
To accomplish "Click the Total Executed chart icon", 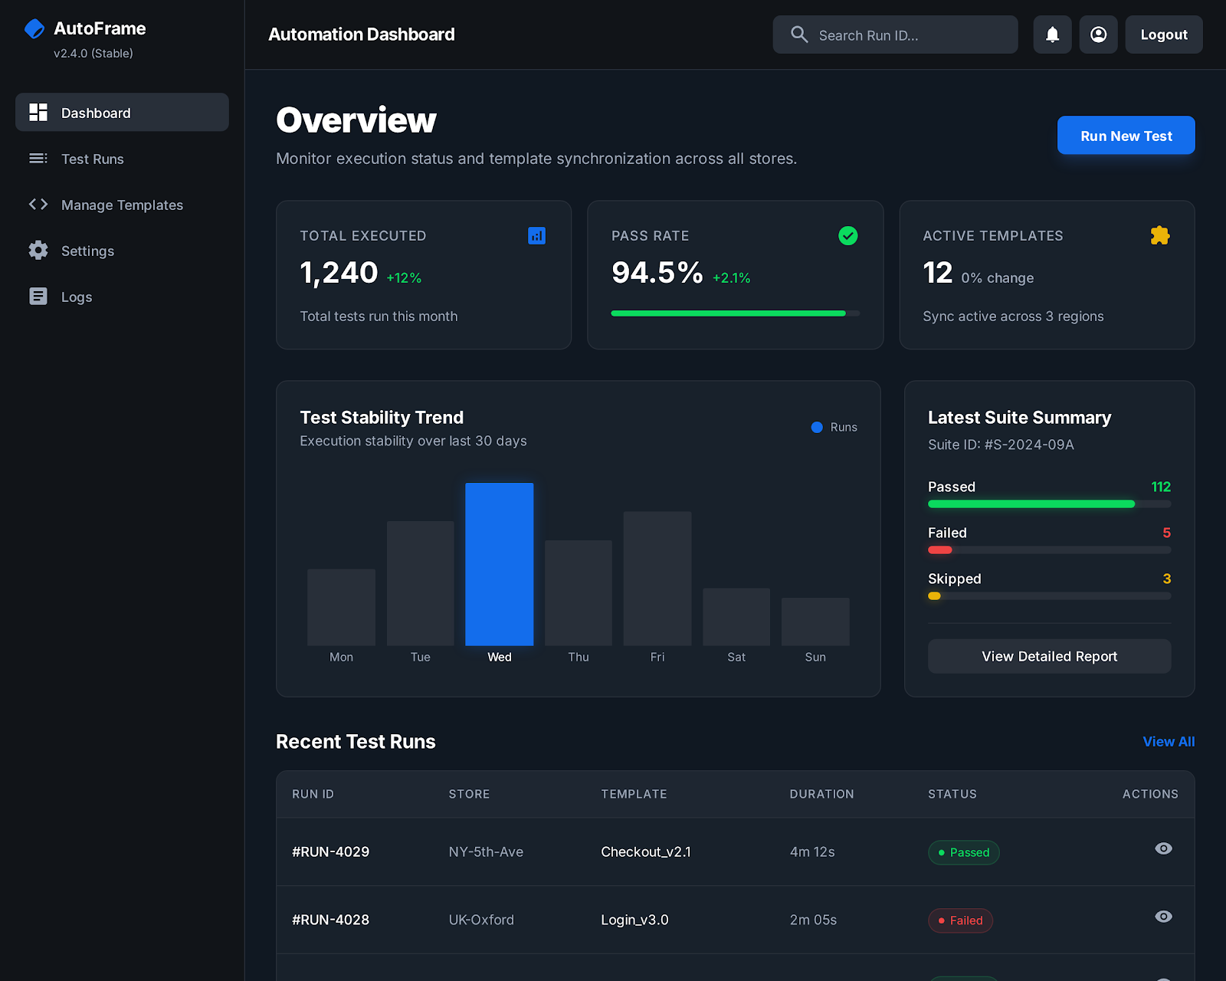I will [x=536, y=236].
